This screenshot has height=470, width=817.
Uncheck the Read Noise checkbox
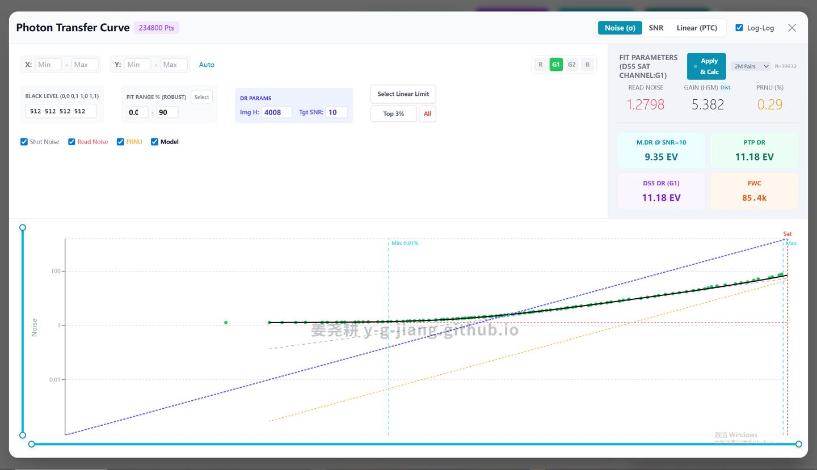(71, 142)
